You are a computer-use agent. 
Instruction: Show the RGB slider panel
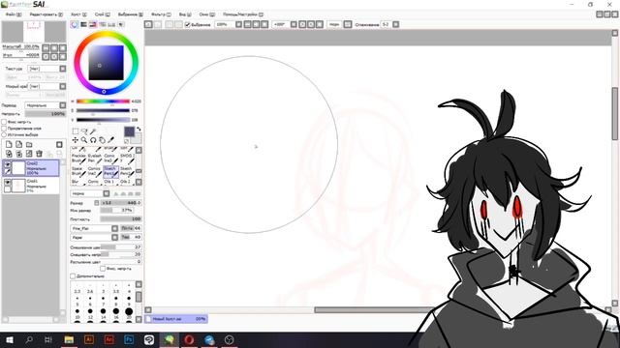click(84, 24)
